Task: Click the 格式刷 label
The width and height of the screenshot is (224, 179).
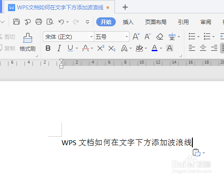Action: click(x=28, y=49)
